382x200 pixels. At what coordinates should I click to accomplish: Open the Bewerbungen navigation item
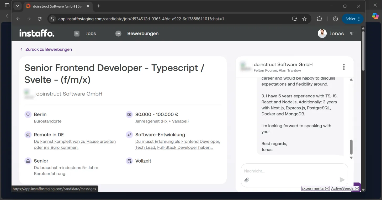point(137,34)
